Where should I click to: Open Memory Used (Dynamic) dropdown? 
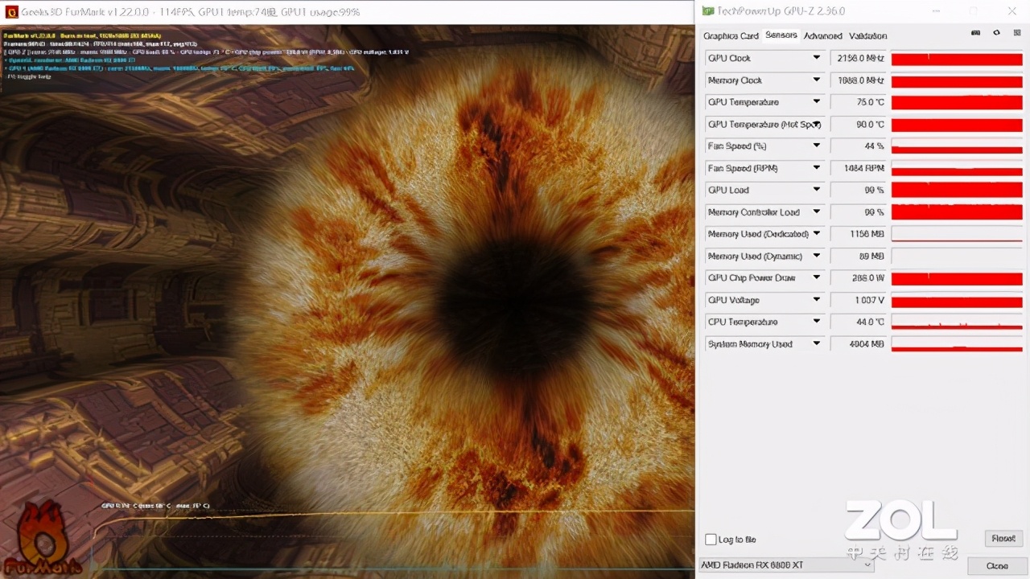816,256
